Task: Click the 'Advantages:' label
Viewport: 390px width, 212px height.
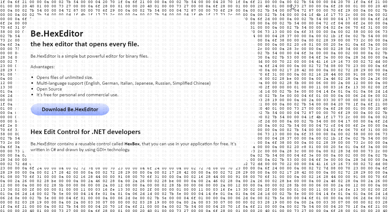Action: (43, 67)
